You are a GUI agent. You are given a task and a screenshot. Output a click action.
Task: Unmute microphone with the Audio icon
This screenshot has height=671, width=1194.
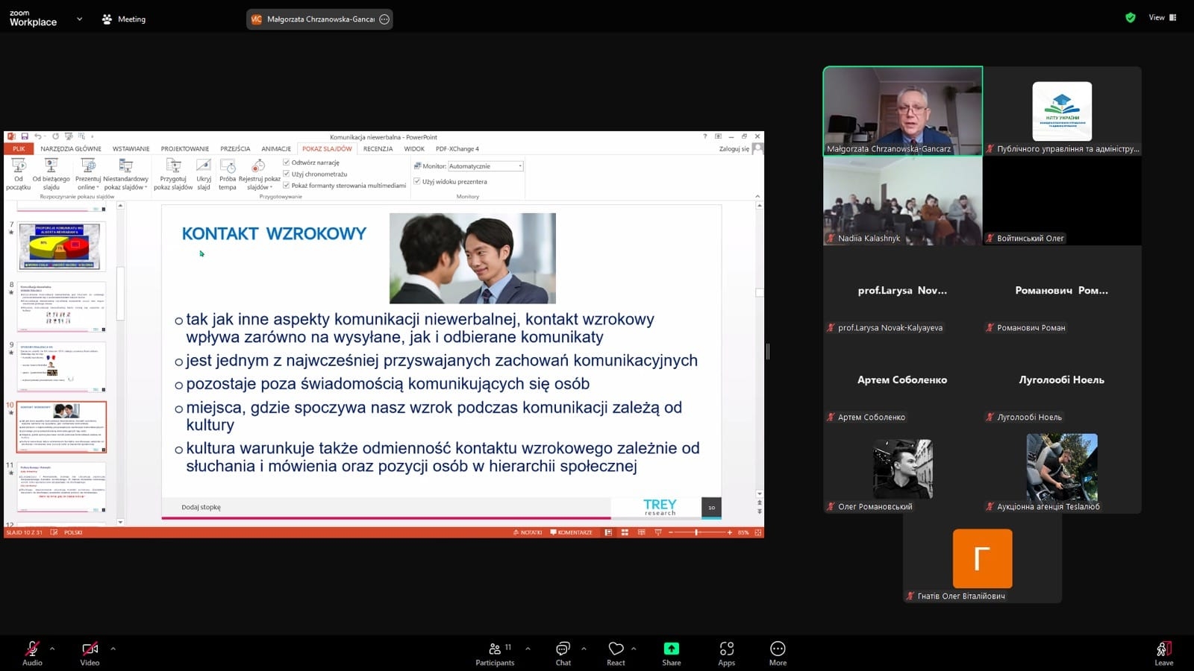32,649
